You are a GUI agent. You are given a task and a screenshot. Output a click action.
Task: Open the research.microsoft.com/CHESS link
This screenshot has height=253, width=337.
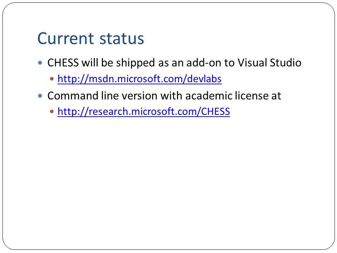pos(144,111)
